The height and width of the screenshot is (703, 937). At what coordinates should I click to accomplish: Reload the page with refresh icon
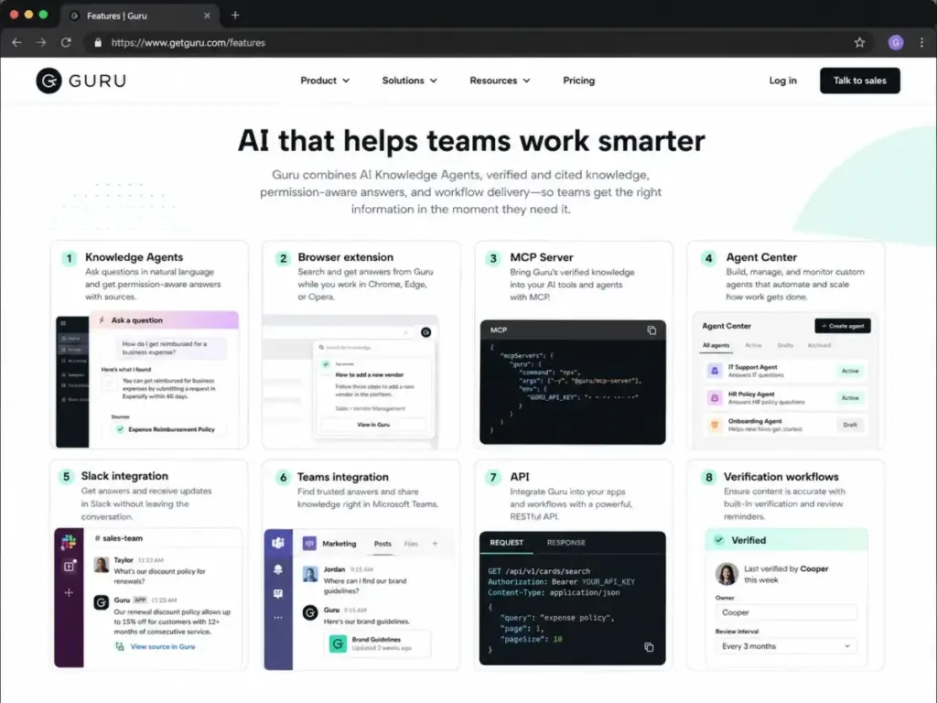point(66,42)
